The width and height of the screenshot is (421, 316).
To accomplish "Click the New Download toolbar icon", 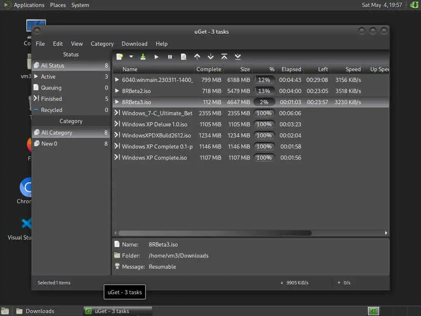I will [120, 57].
